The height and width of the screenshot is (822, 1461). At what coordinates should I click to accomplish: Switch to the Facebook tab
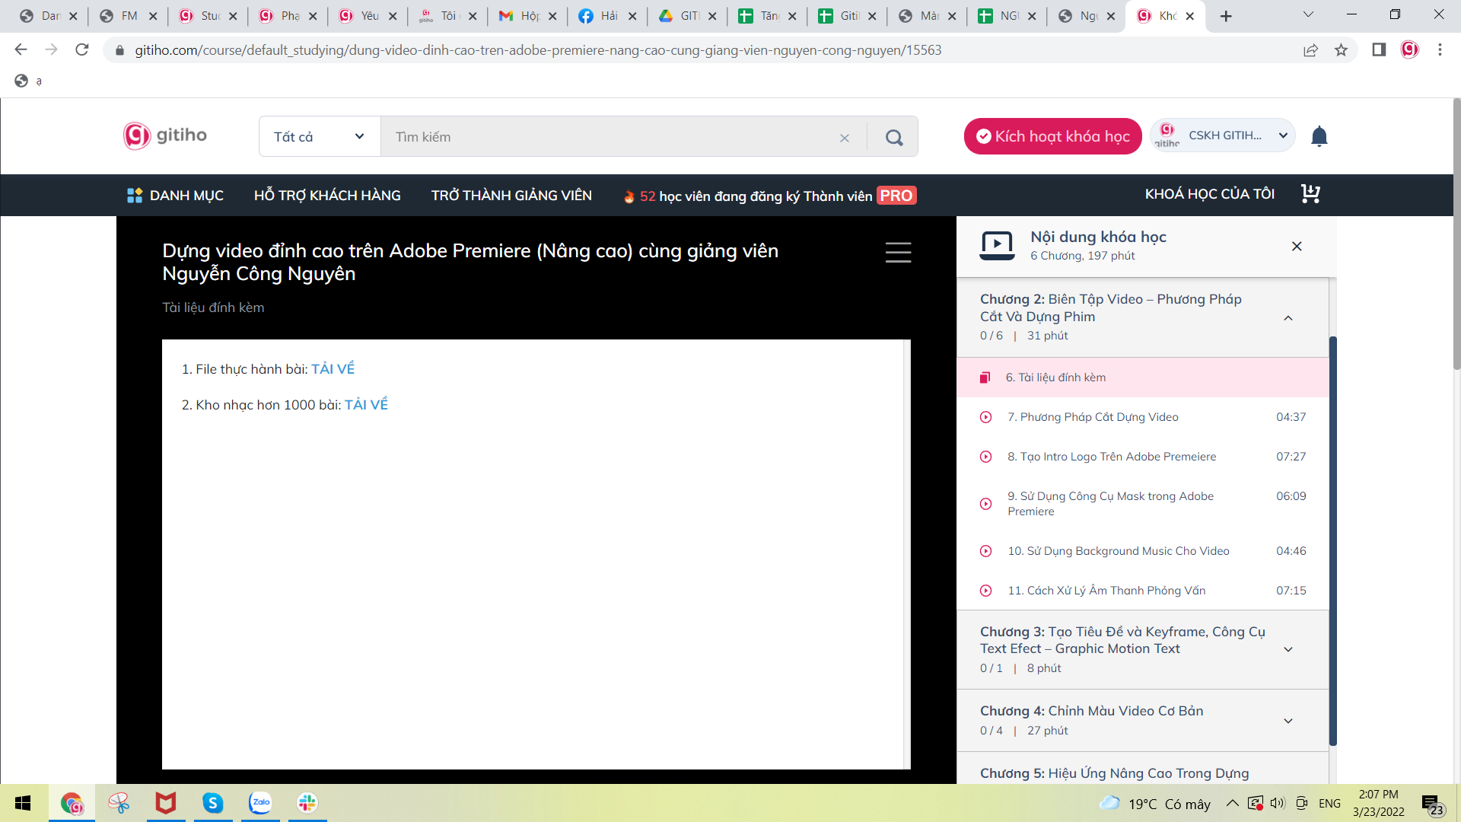(608, 16)
